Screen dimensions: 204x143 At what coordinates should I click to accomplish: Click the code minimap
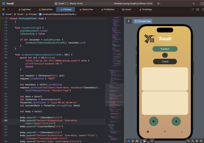tap(114, 80)
